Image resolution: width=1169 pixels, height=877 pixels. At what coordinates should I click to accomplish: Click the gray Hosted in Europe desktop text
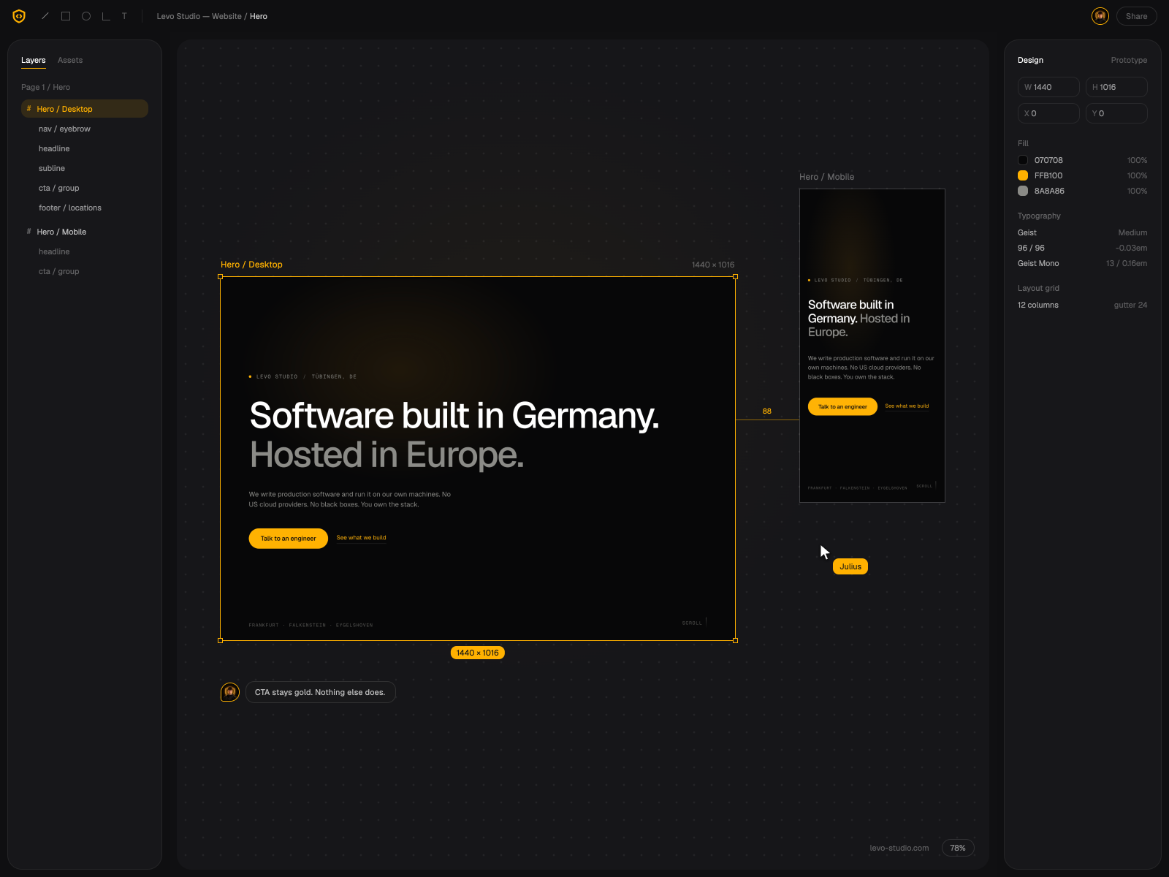click(x=387, y=455)
